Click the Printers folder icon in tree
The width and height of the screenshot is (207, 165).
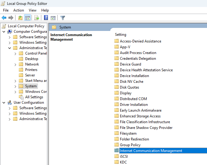pyautogui.click(x=21, y=70)
